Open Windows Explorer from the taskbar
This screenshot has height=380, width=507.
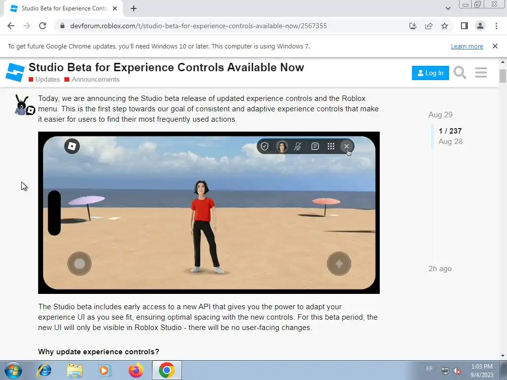point(75,371)
